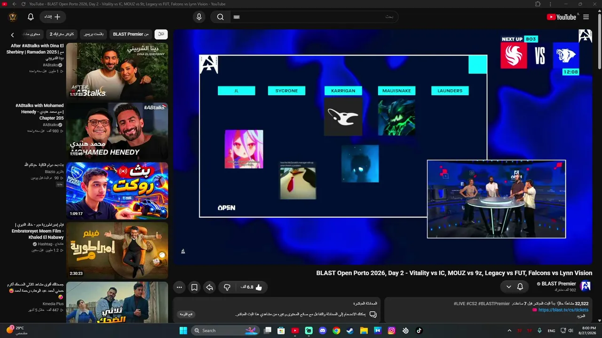Viewport: 602px width, 338px height.
Task: Click the BLAST live stream video player
Action: tap(383, 147)
